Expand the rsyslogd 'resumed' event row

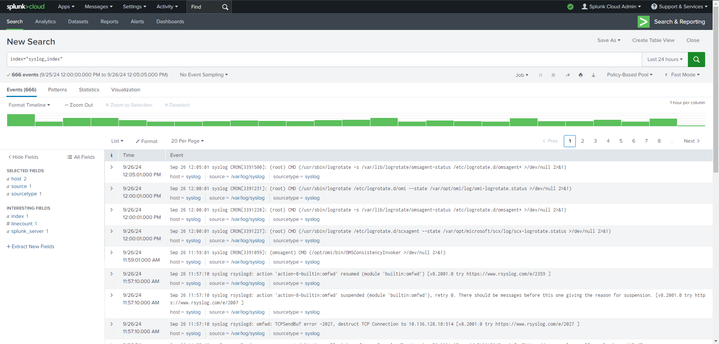coord(111,274)
